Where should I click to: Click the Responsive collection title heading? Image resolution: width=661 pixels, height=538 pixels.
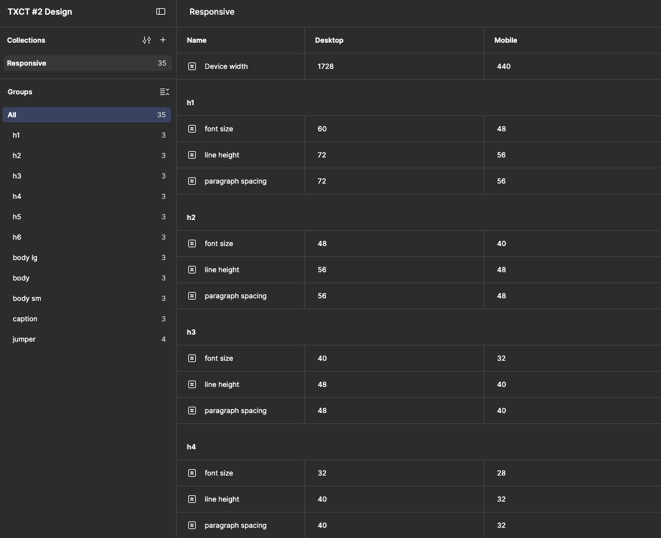click(x=212, y=12)
